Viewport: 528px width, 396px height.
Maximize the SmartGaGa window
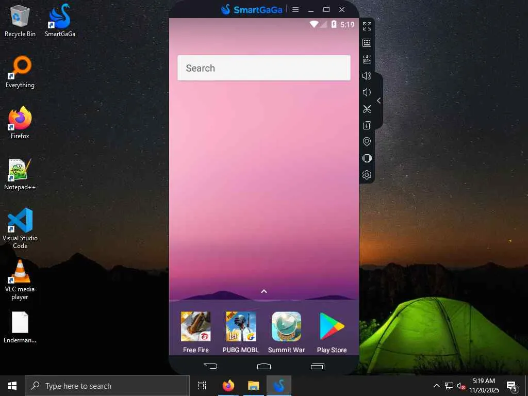point(326,9)
